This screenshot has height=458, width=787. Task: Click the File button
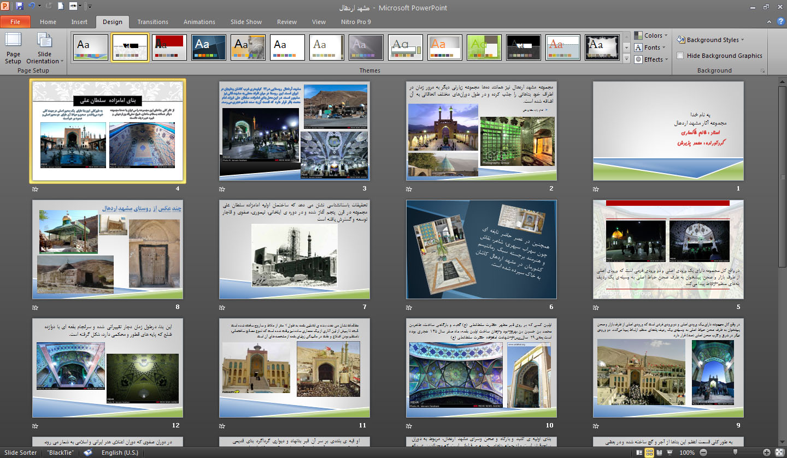coord(15,22)
